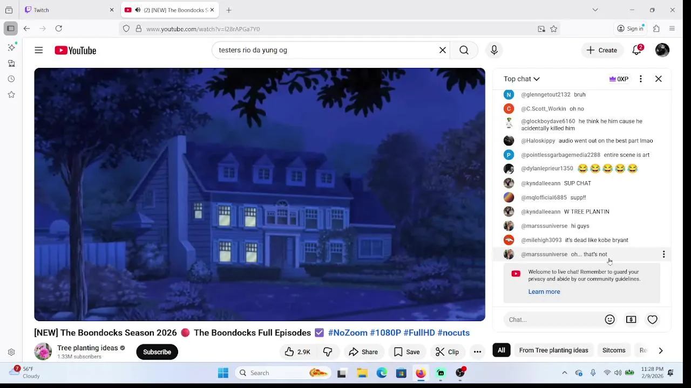Image resolution: width=691 pixels, height=388 pixels.
Task: Open sidebar bookmarks star icon
Action: (11, 94)
